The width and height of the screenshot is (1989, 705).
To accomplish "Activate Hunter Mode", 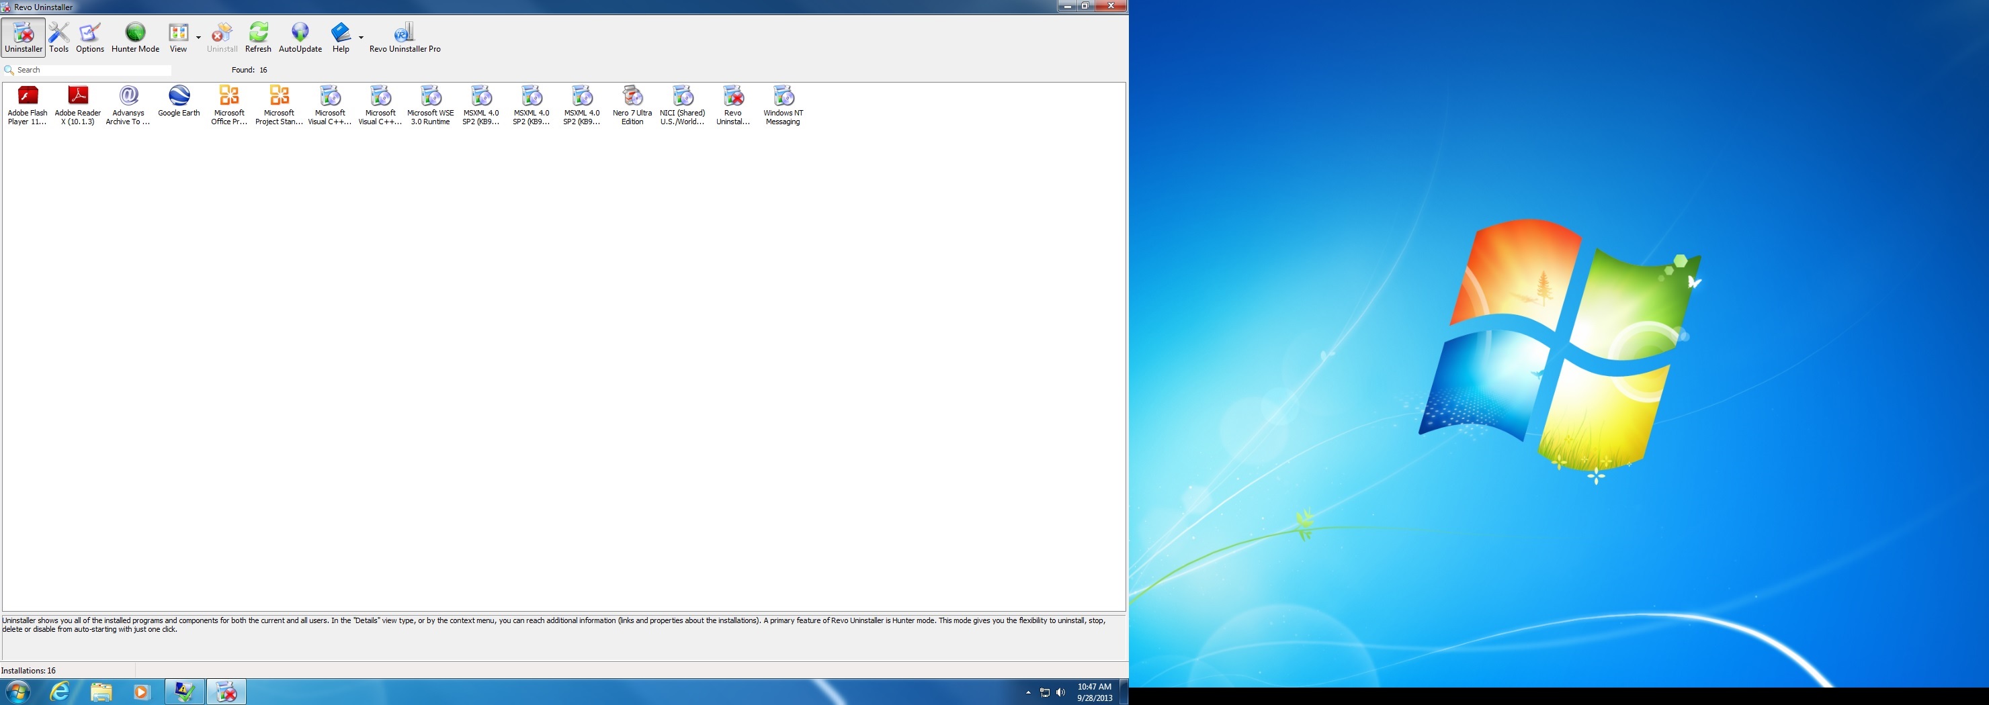I will 135,37.
